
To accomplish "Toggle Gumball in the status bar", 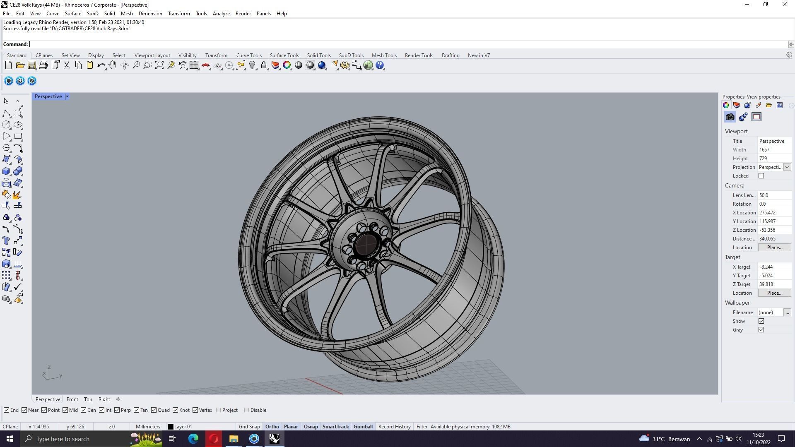I will click(363, 427).
